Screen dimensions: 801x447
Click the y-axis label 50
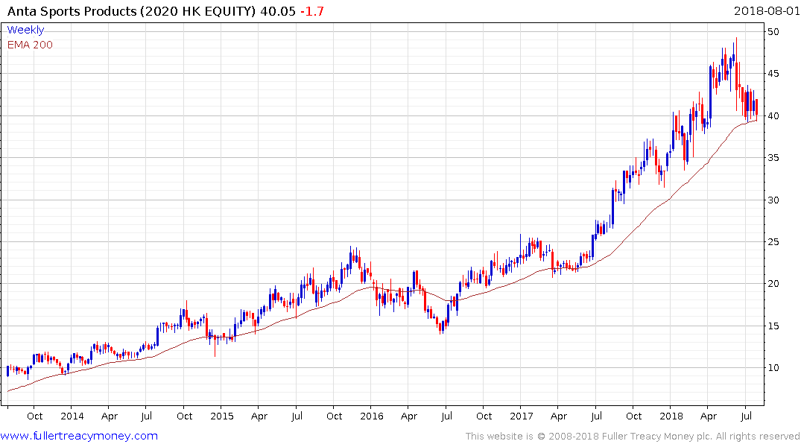tap(773, 32)
